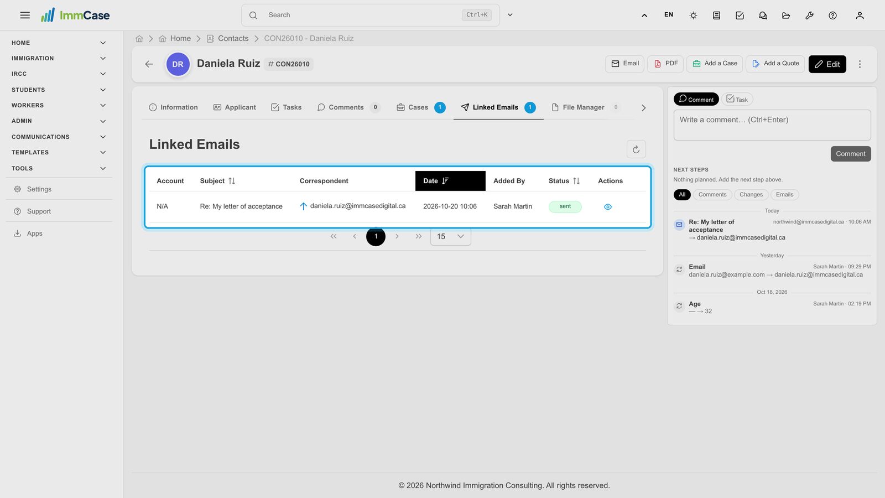This screenshot has width=885, height=498.
Task: Switch to the Information tab
Action: 173,107
